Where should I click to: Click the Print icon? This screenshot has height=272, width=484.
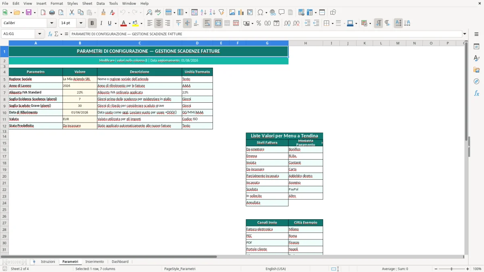[52, 12]
